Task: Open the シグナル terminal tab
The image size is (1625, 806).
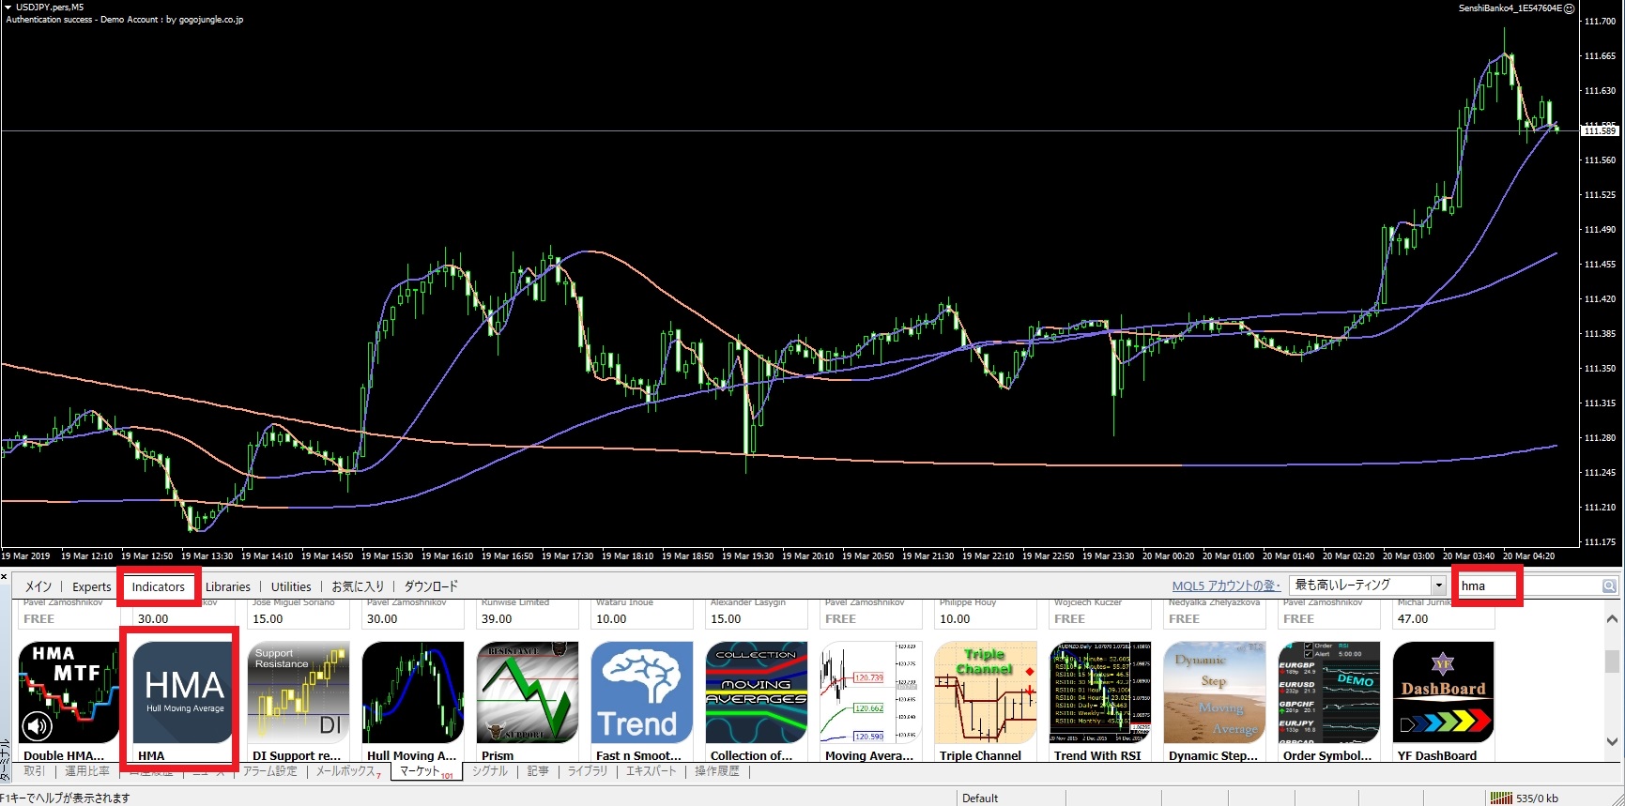Action: 489,771
